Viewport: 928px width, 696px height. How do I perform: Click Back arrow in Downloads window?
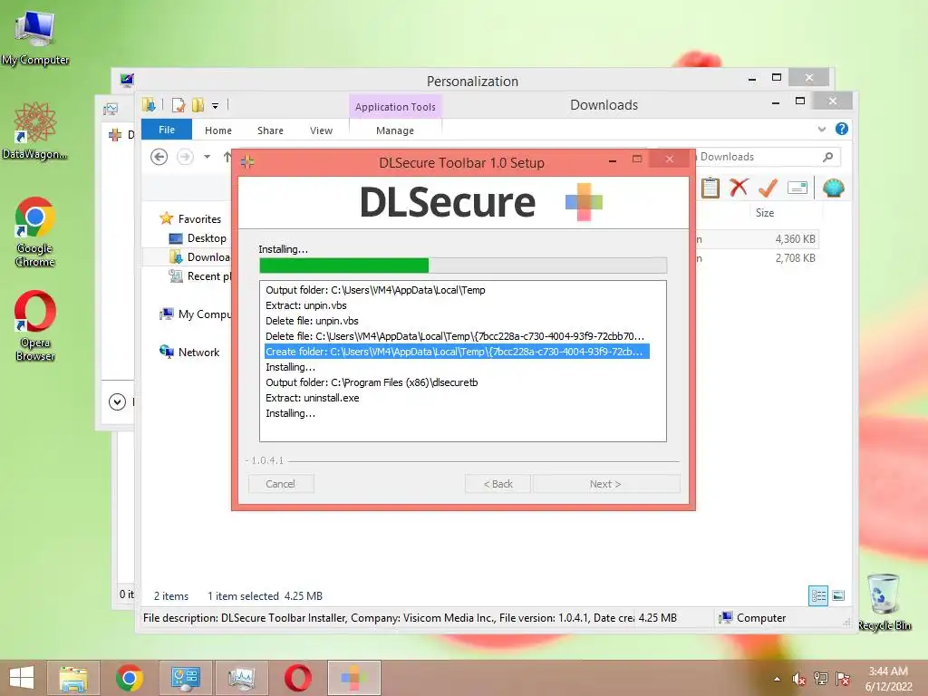point(159,157)
